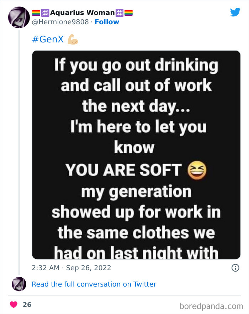Click the Aquarius zodiac symbol emoji
249x314 pixels.
point(46,12)
